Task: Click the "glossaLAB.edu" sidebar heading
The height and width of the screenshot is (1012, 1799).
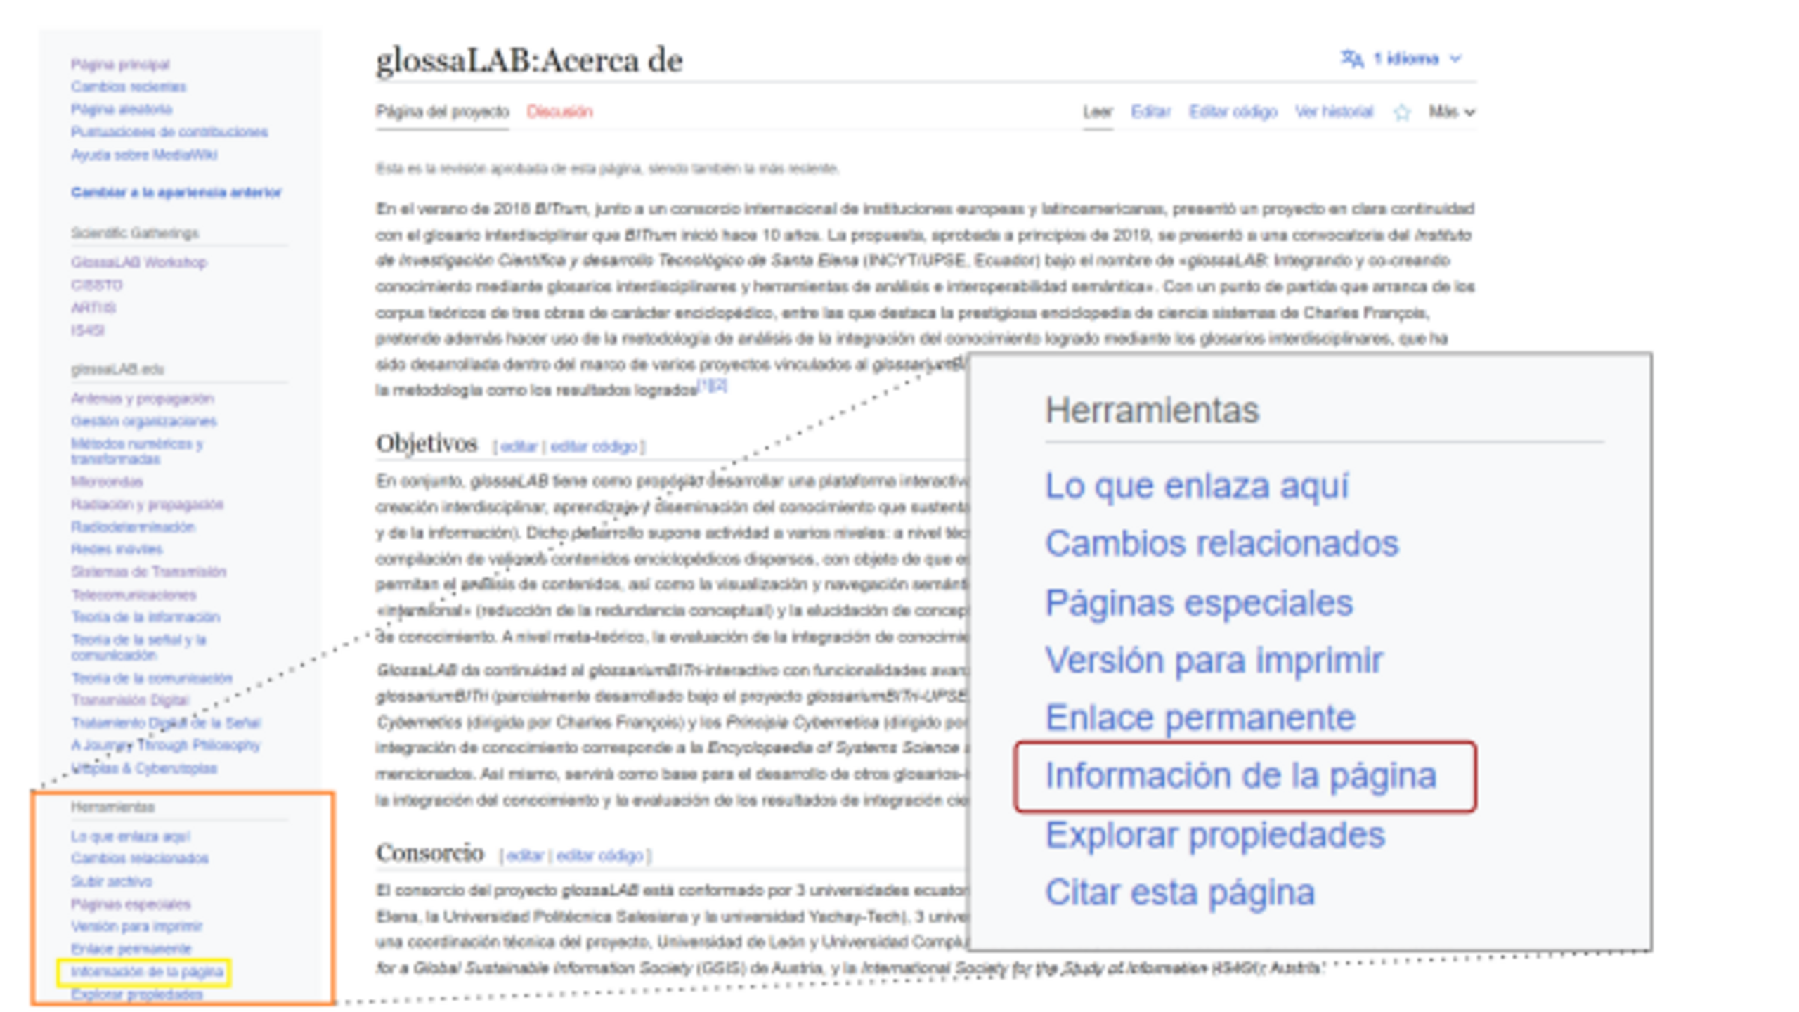Action: [x=117, y=369]
